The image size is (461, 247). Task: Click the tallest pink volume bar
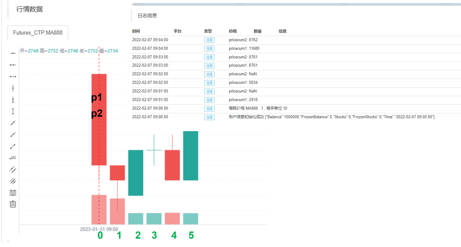coord(99,209)
